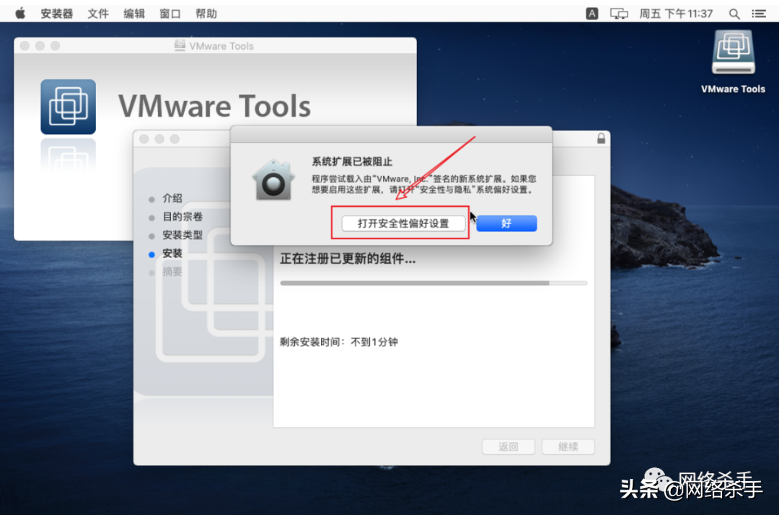This screenshot has width=779, height=515.
Task: Click the input source A icon
Action: click(591, 14)
